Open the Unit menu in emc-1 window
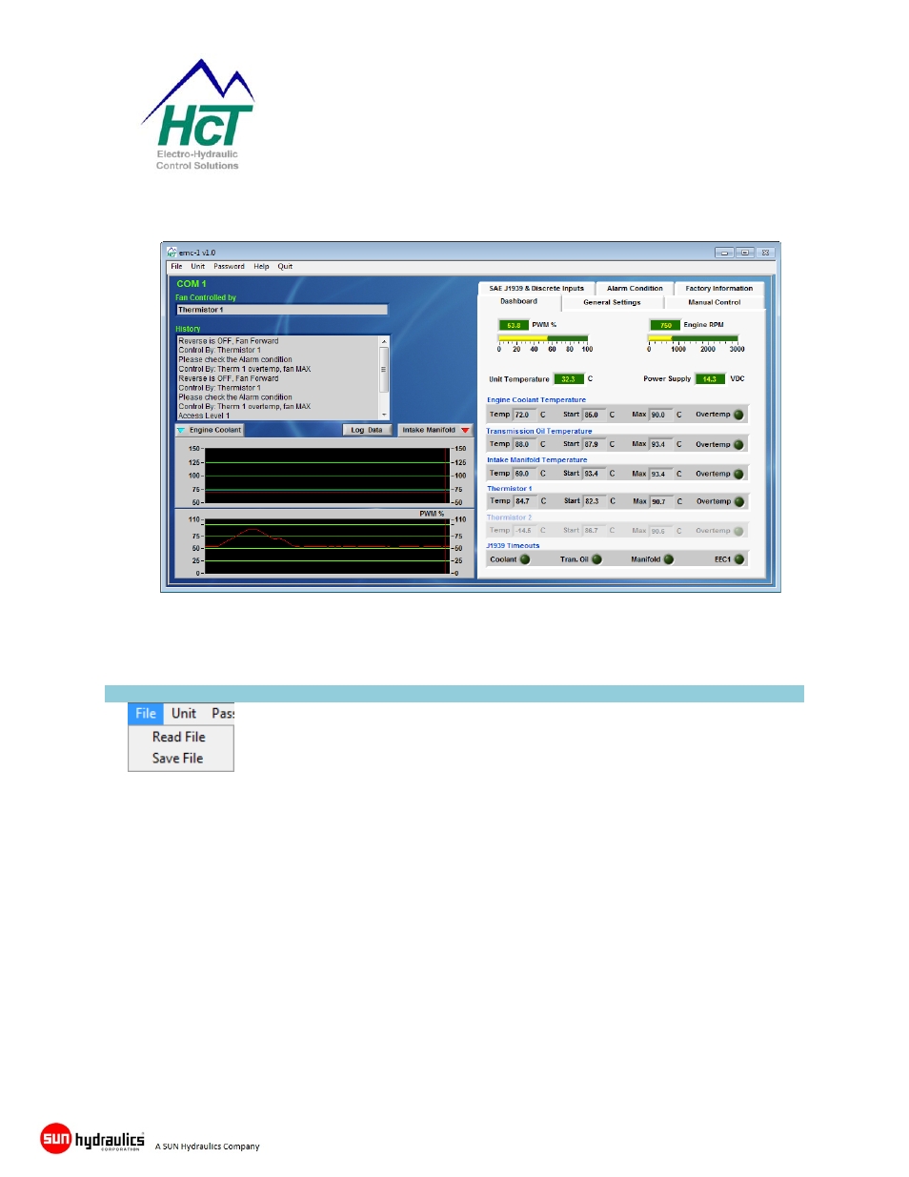Screen dimensions: 909x1177 click(x=197, y=267)
